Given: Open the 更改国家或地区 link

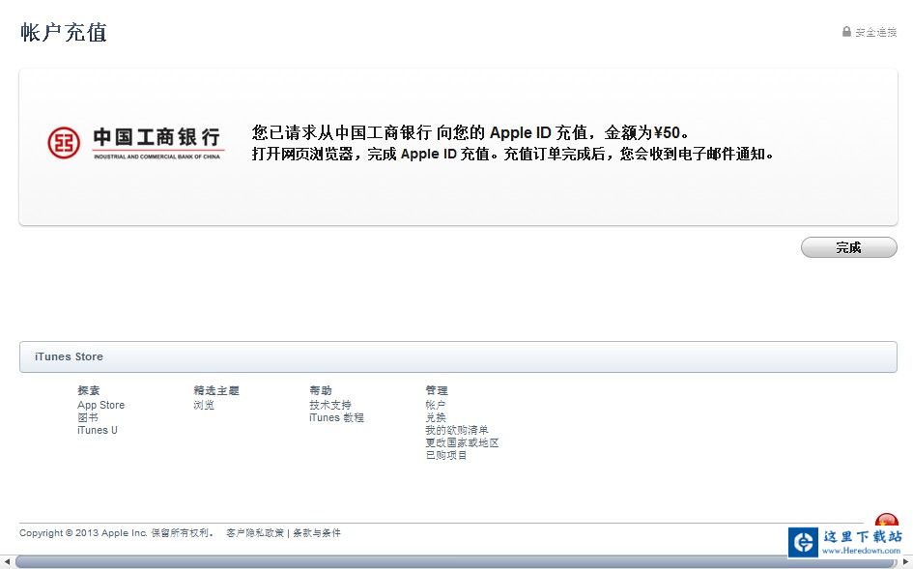Looking at the screenshot, I should tap(463, 442).
